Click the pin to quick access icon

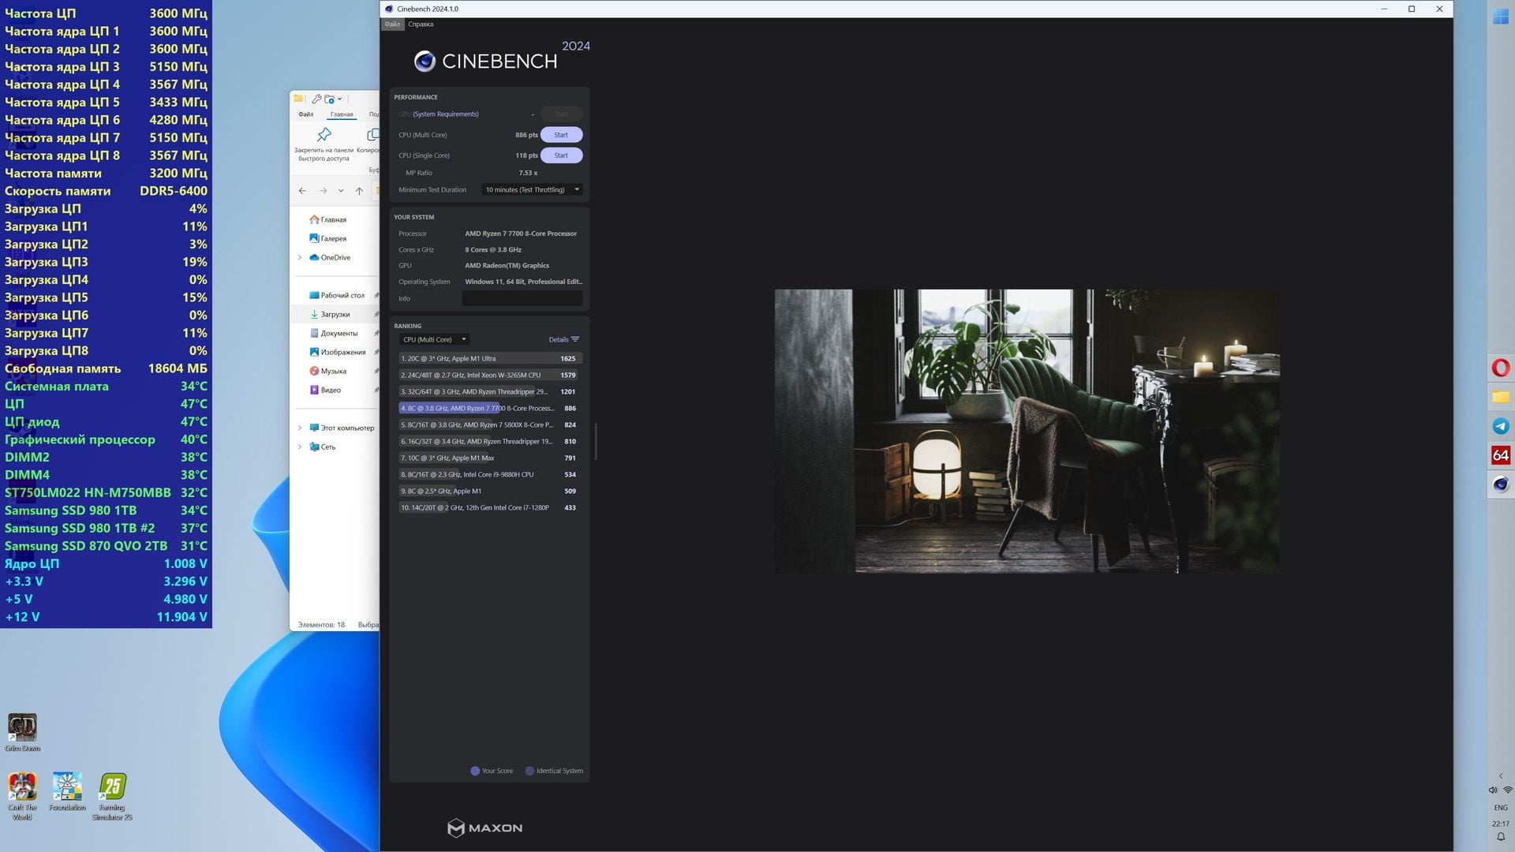[x=324, y=135]
